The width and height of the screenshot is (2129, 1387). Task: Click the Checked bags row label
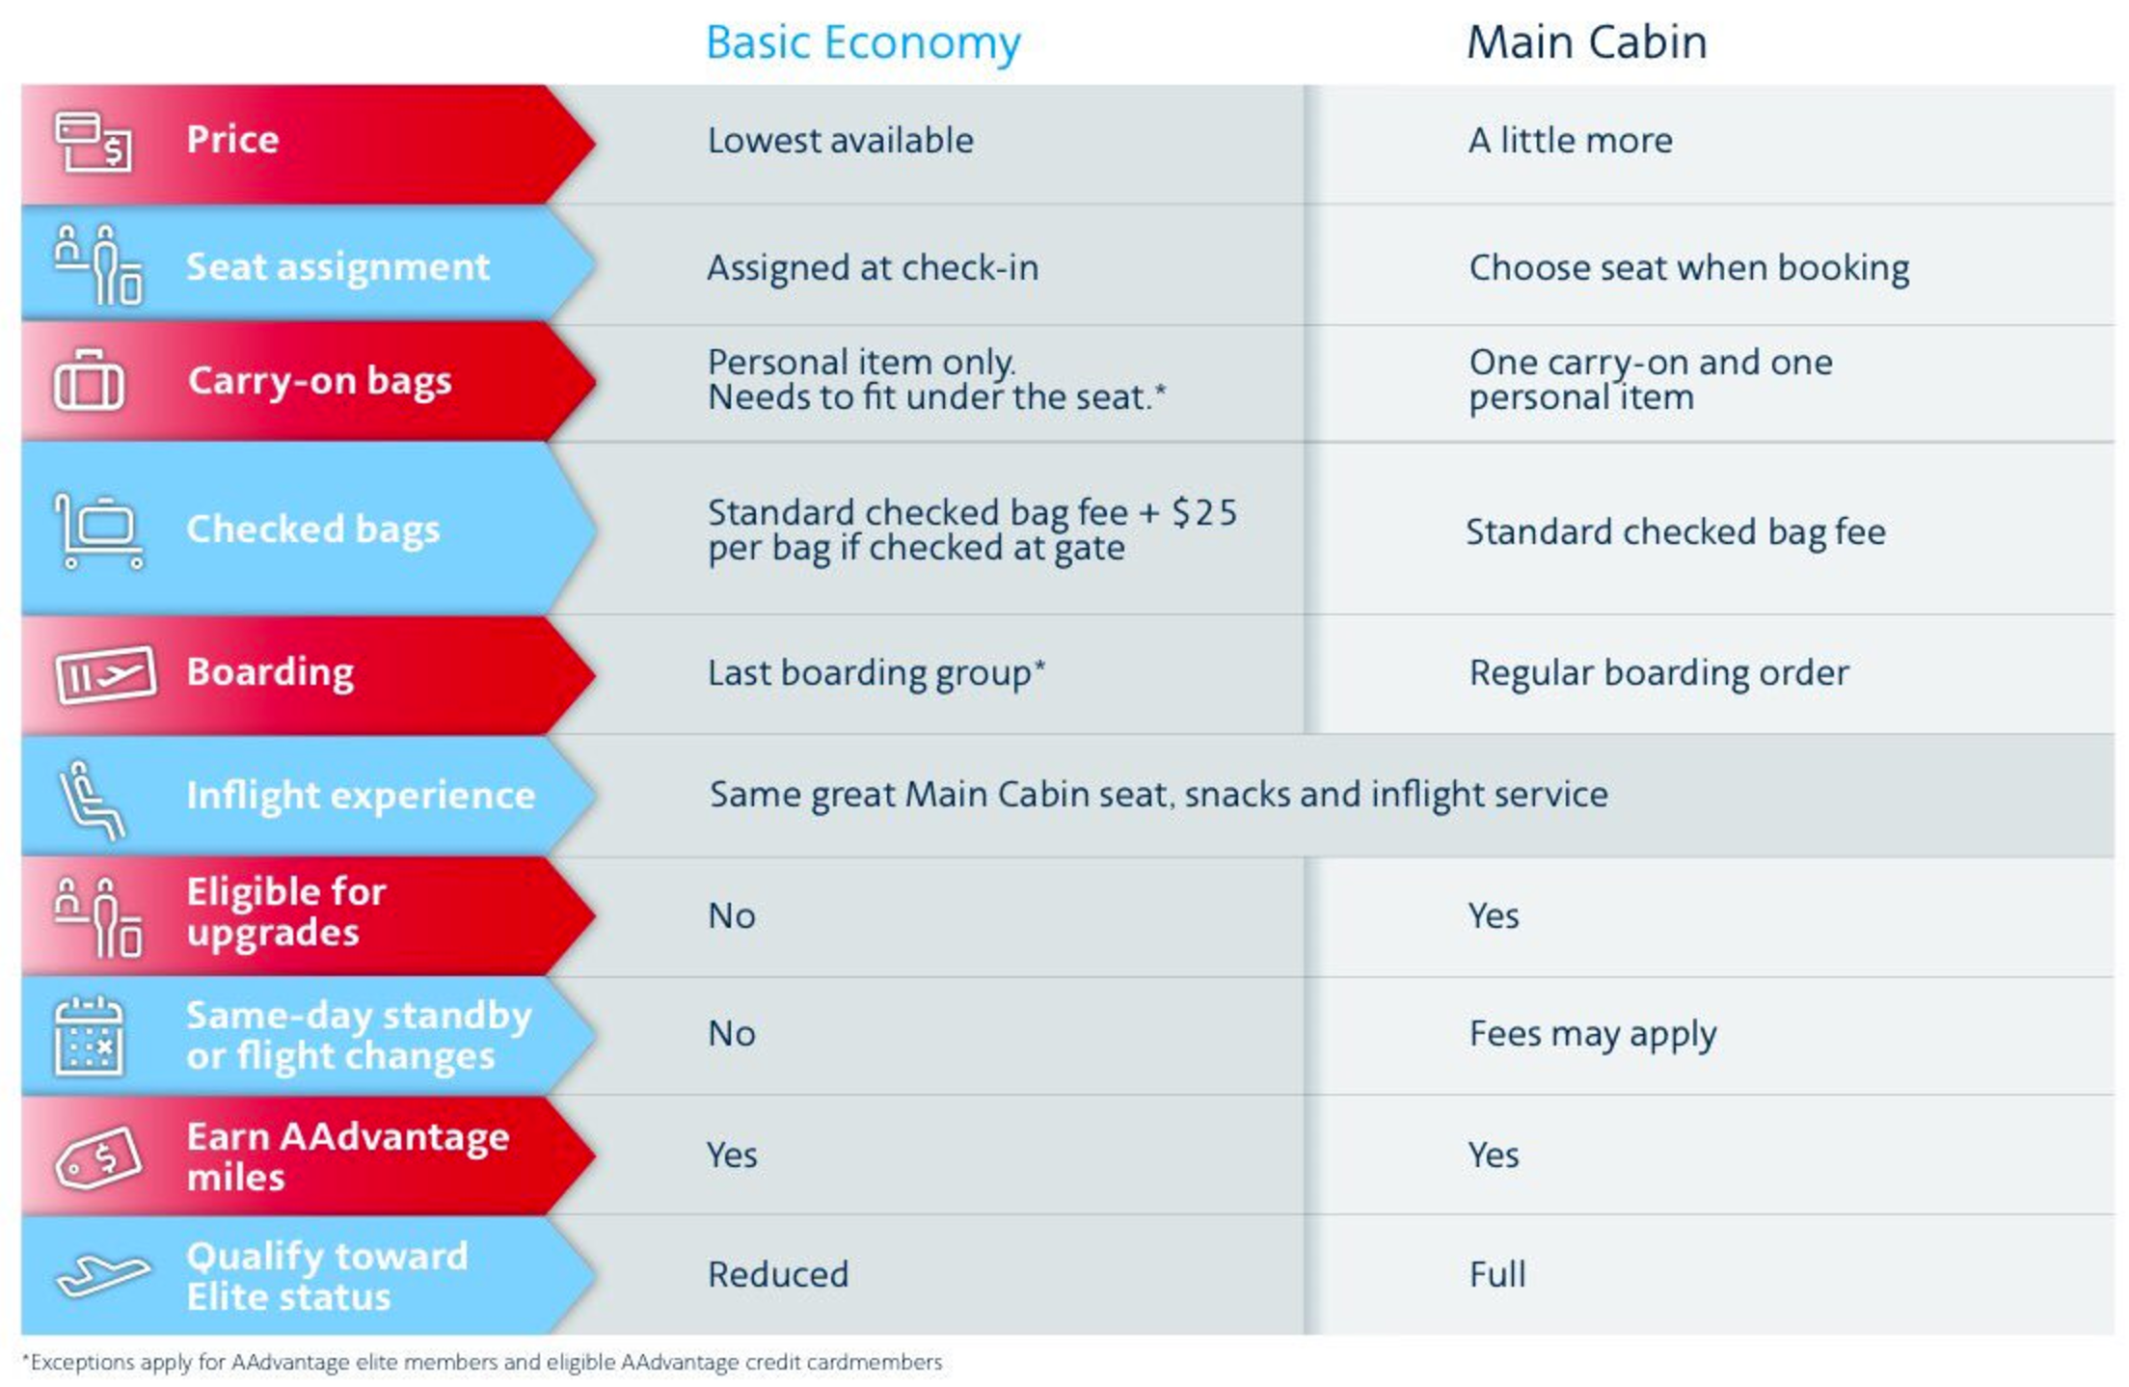(x=313, y=530)
